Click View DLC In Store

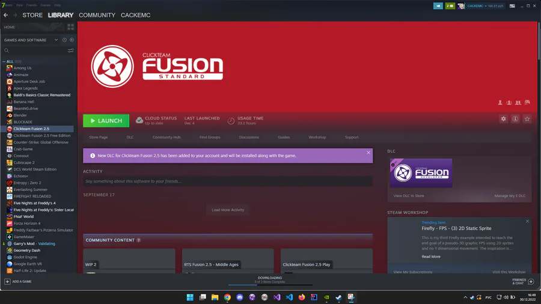tap(409, 196)
